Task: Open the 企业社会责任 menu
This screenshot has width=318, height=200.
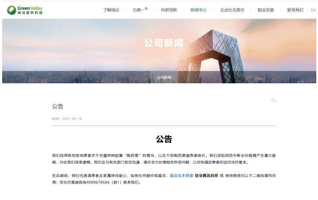Action: tap(232, 10)
